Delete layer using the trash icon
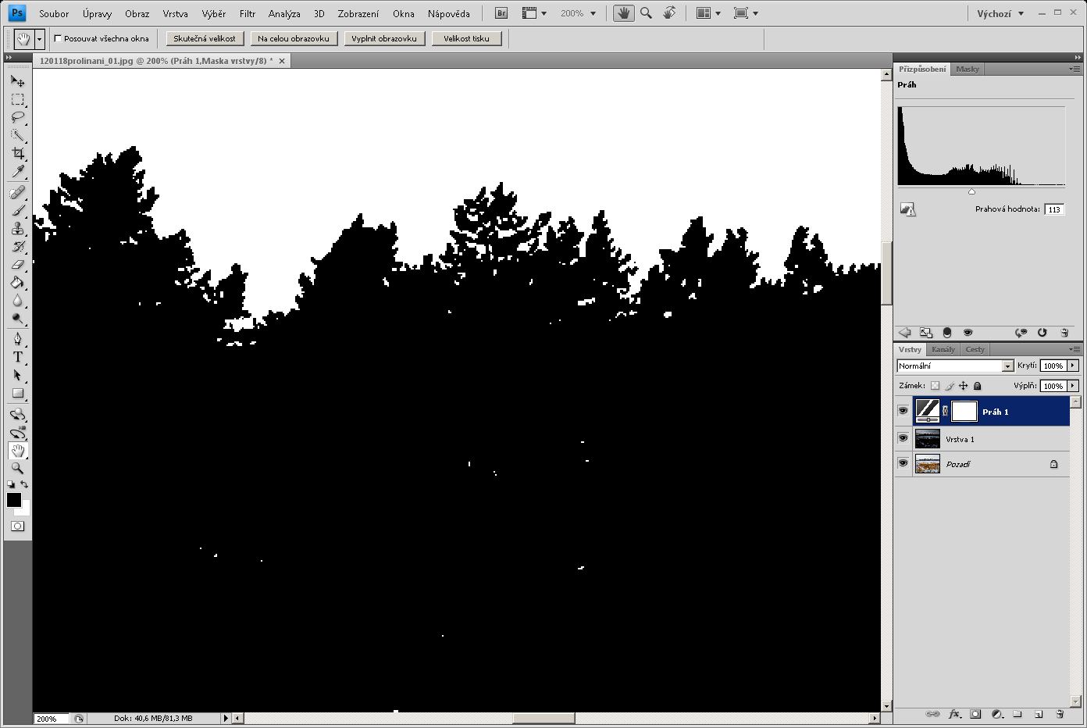 pyautogui.click(x=1060, y=714)
